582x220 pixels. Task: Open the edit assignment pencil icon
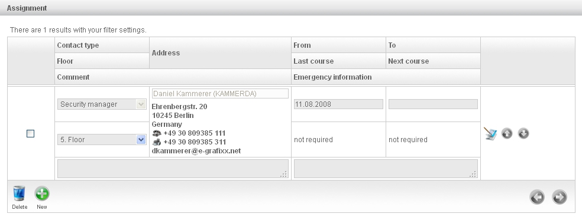[491, 134]
